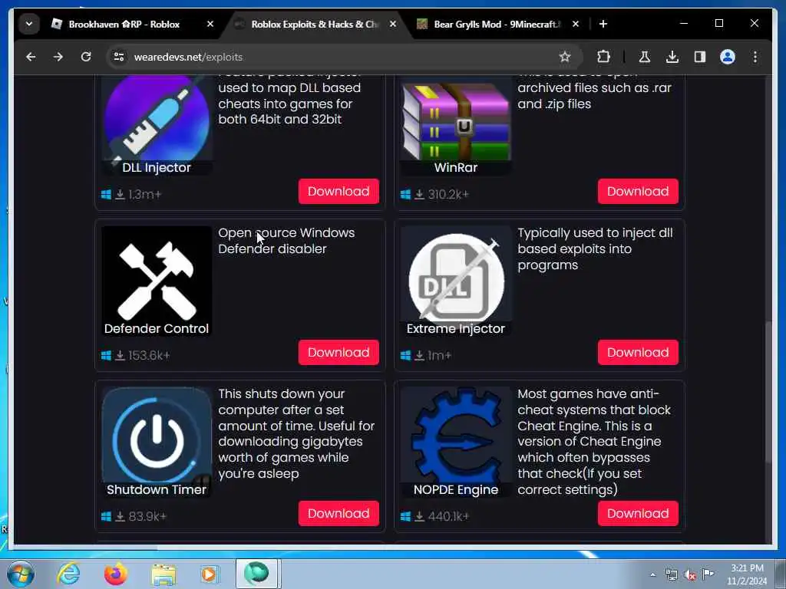Switch to Brookhaven RP - Roblox tab
Viewport: 786px width, 589px height.
124,24
